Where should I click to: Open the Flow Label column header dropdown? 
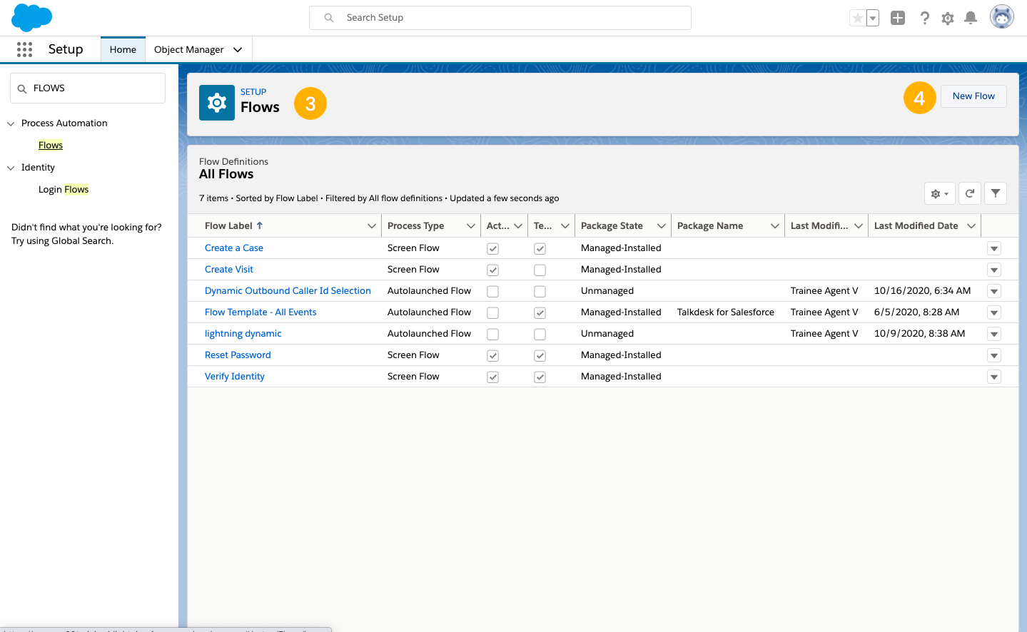373,225
